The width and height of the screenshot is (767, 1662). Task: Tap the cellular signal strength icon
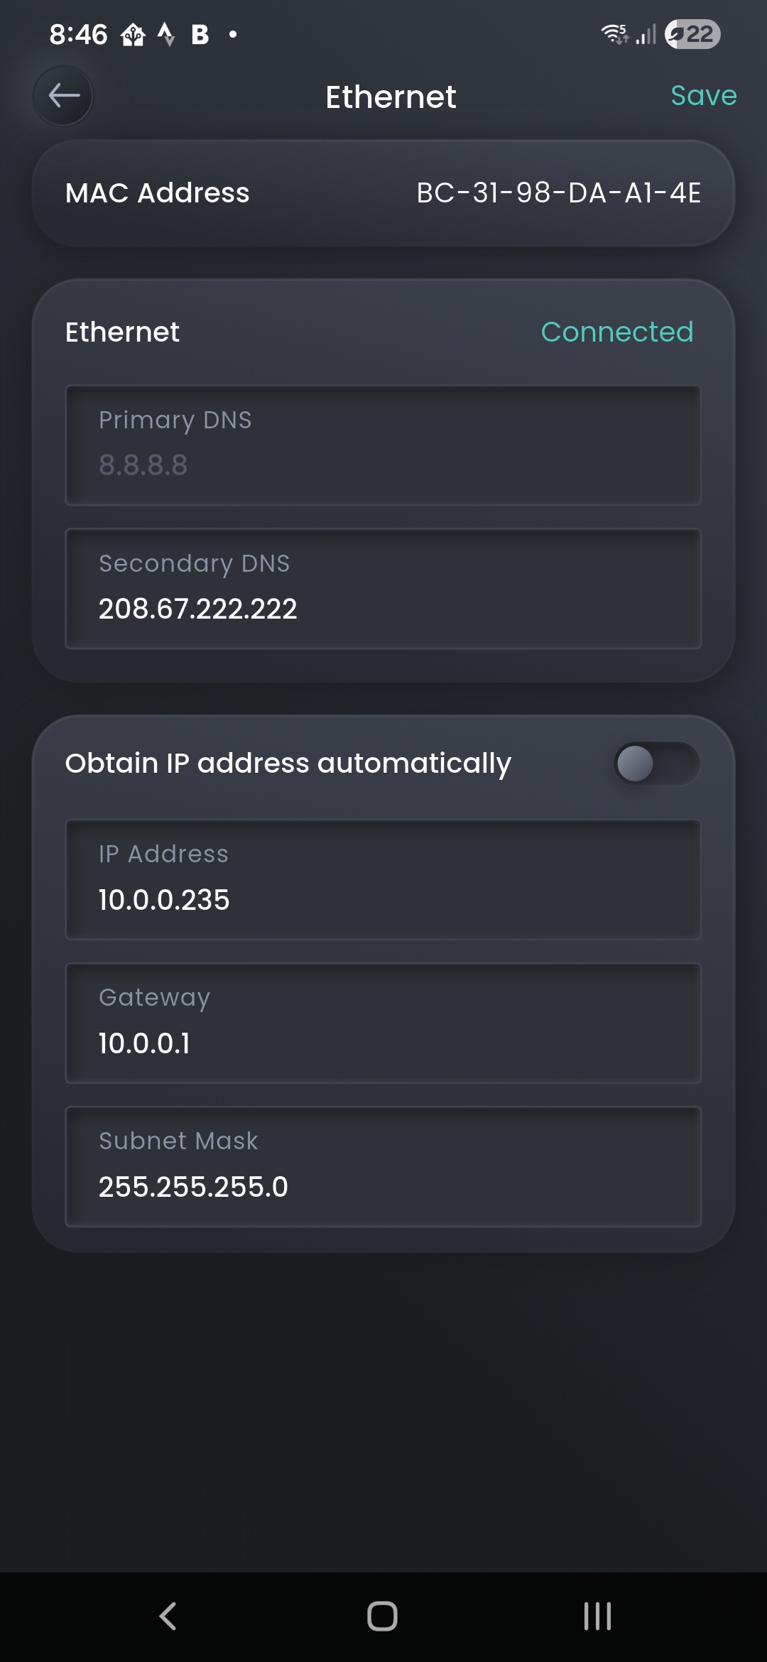[x=643, y=33]
